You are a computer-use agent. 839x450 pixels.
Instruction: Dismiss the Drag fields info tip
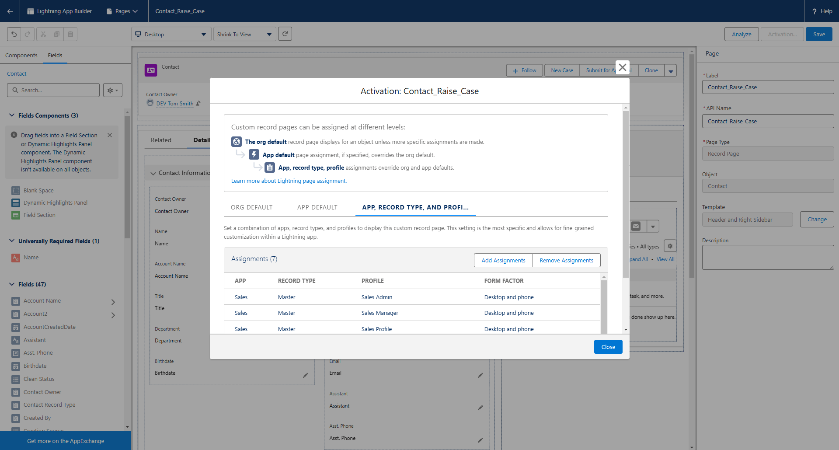(x=110, y=135)
